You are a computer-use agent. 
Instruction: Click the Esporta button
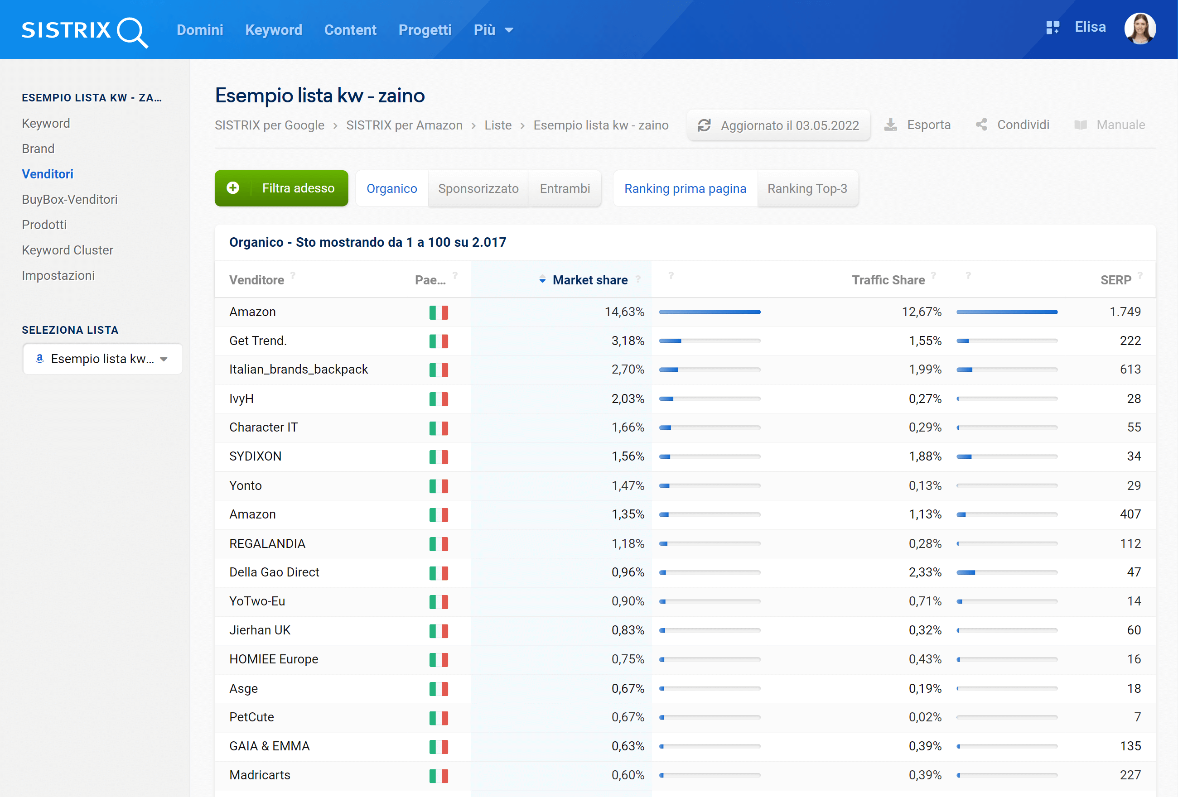(917, 125)
